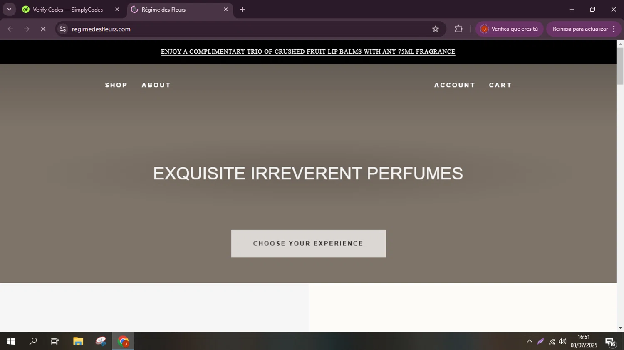Click the Chrome taskbar icon
Screen dimensions: 624x350
click(x=123, y=341)
